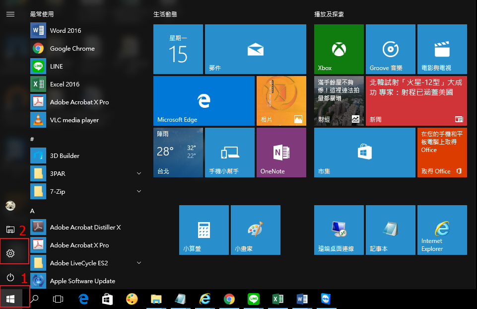Open Apple Software Update

click(x=86, y=281)
